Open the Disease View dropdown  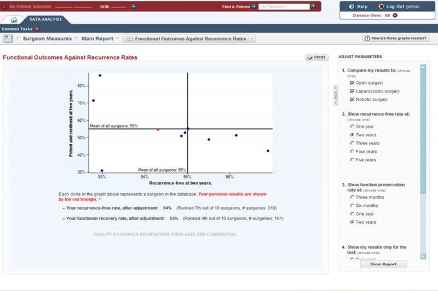395,15
